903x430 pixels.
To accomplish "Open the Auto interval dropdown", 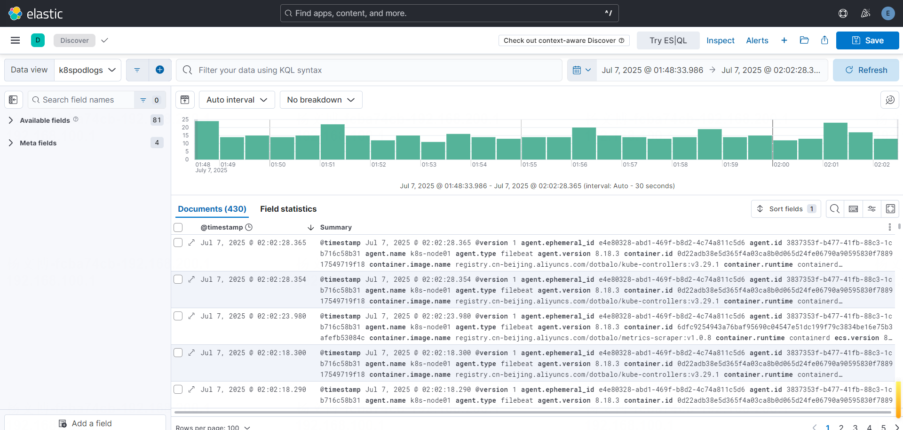I will point(237,100).
